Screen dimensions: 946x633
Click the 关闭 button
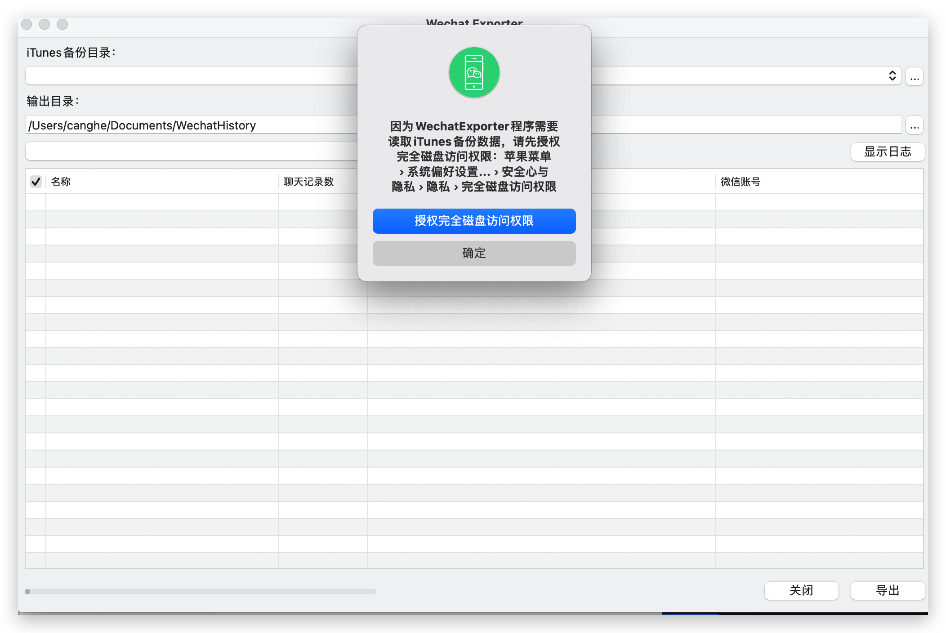point(801,590)
